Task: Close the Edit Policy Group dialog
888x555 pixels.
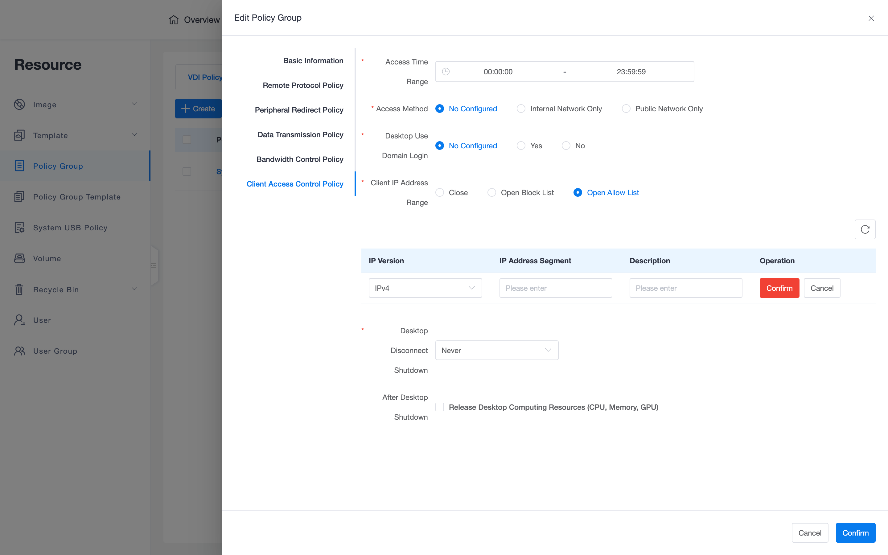Action: click(x=871, y=18)
